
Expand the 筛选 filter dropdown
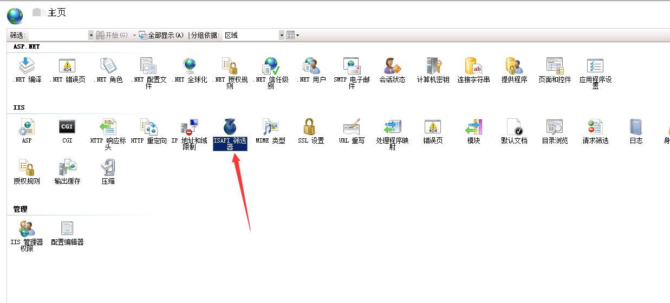[91, 35]
